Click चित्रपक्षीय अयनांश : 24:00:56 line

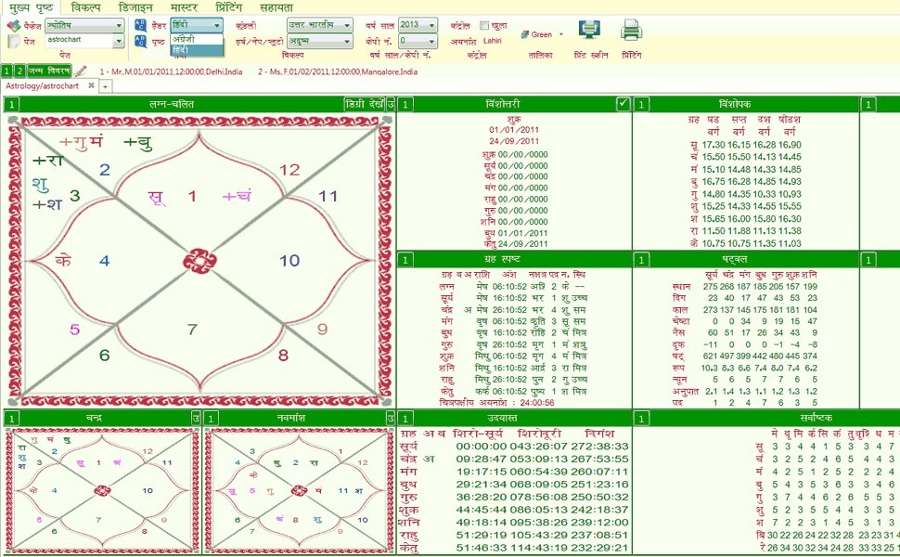click(x=497, y=403)
